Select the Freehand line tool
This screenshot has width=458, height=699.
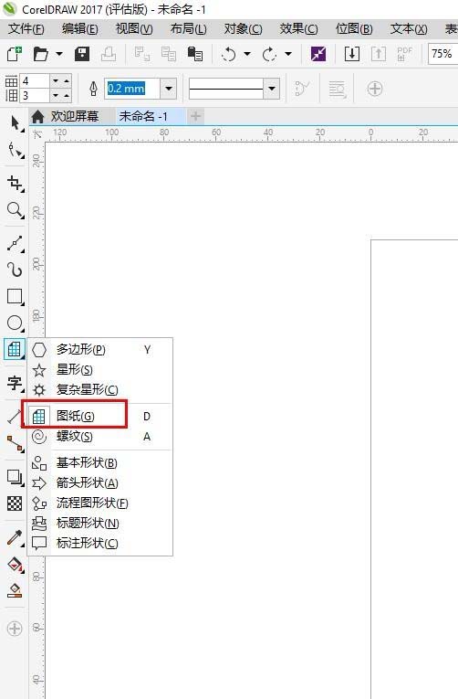coord(16,243)
